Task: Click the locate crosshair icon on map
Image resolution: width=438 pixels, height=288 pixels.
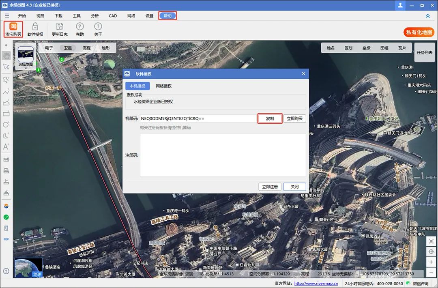Action: [431, 251]
